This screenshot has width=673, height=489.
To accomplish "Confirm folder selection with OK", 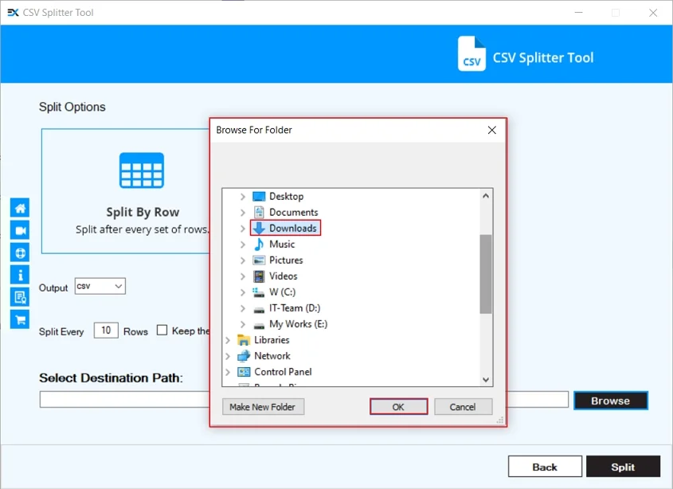I will [398, 406].
